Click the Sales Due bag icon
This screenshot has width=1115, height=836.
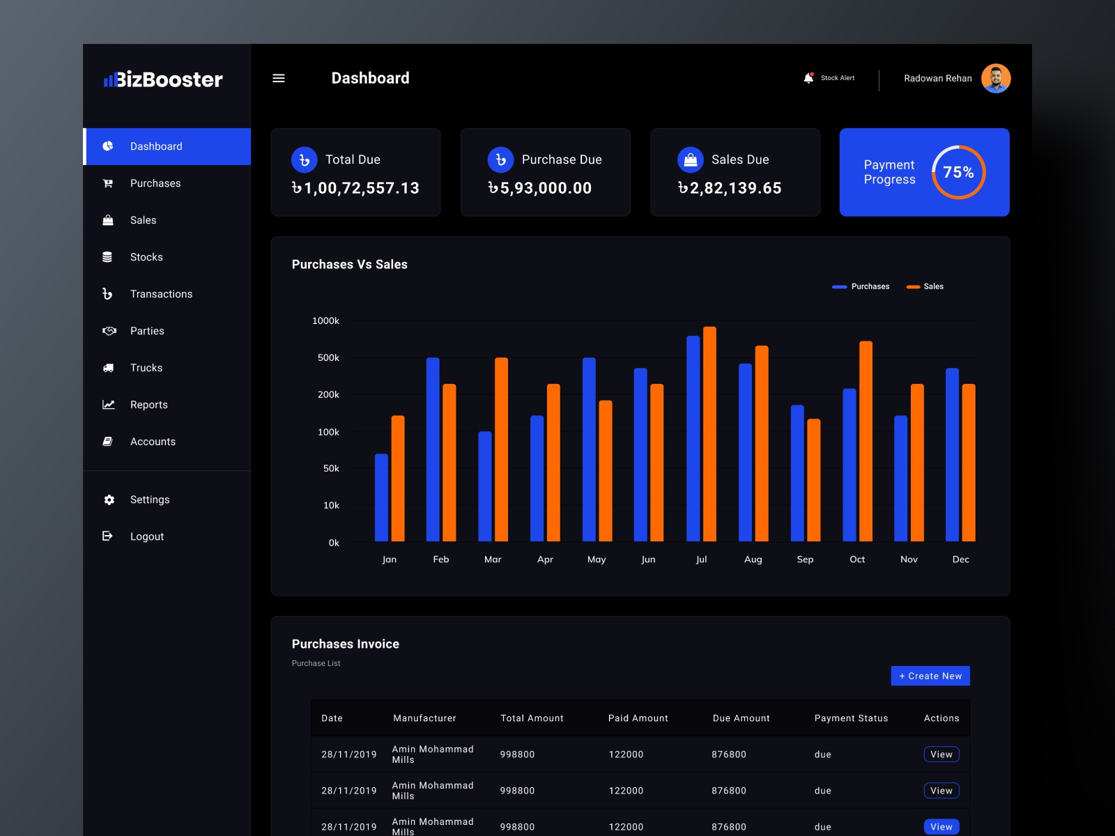pyautogui.click(x=691, y=160)
